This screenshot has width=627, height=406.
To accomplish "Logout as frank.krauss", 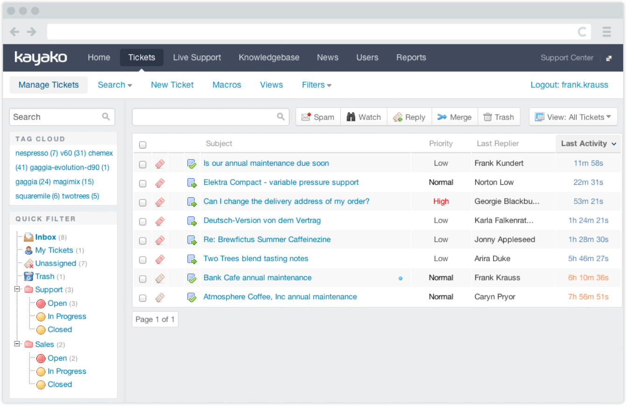I will click(569, 84).
